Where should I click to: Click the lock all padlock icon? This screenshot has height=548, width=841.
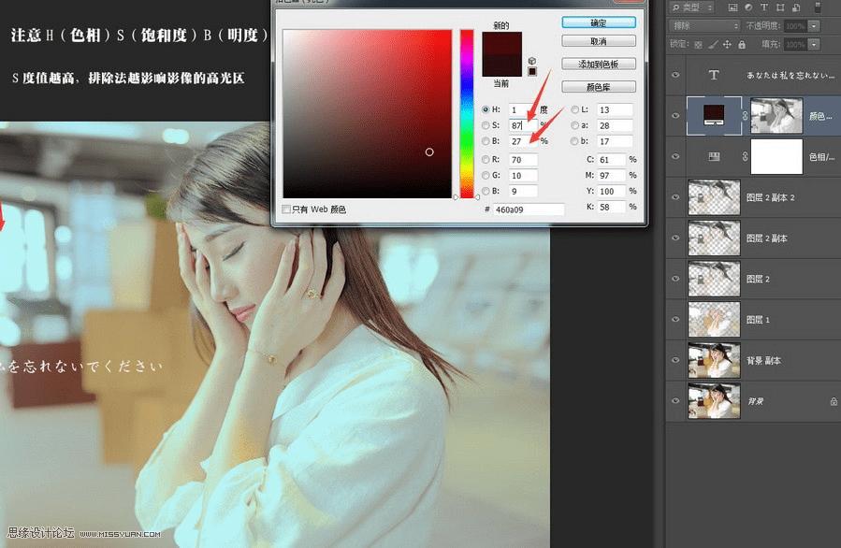742,44
